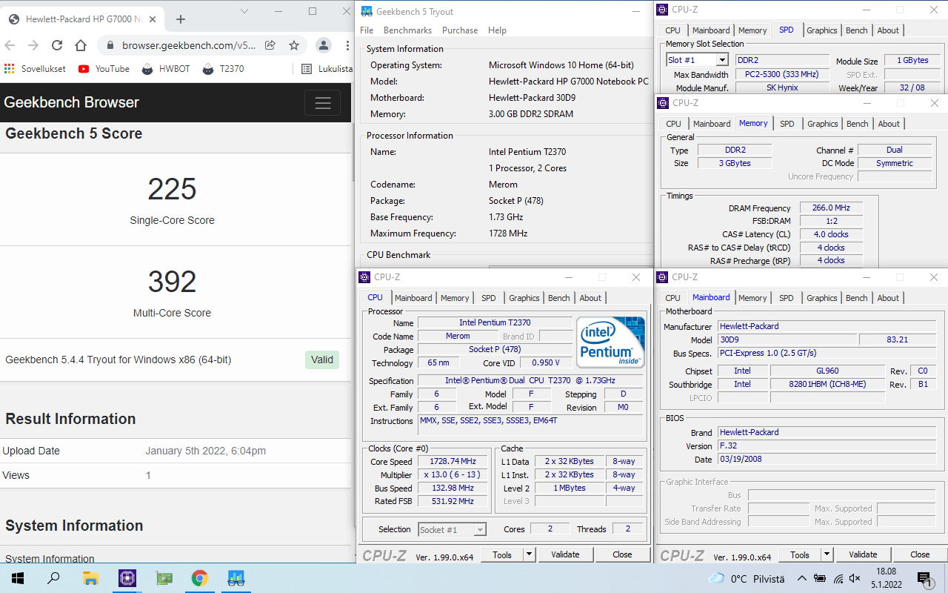Select SPD tab in CPU-Z Mainboard window
Image resolution: width=948 pixels, height=593 pixels.
click(x=787, y=298)
